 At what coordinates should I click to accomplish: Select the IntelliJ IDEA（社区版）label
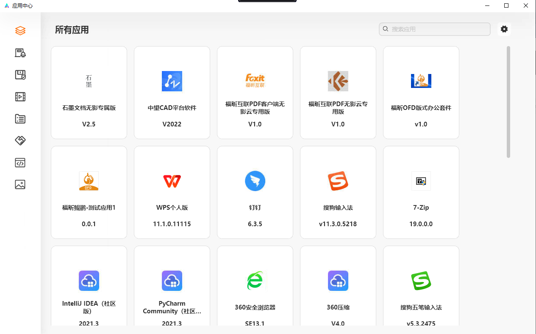pos(89,307)
